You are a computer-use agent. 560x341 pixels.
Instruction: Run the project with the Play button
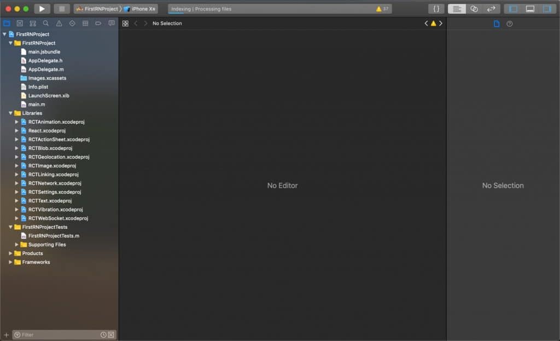tap(42, 9)
